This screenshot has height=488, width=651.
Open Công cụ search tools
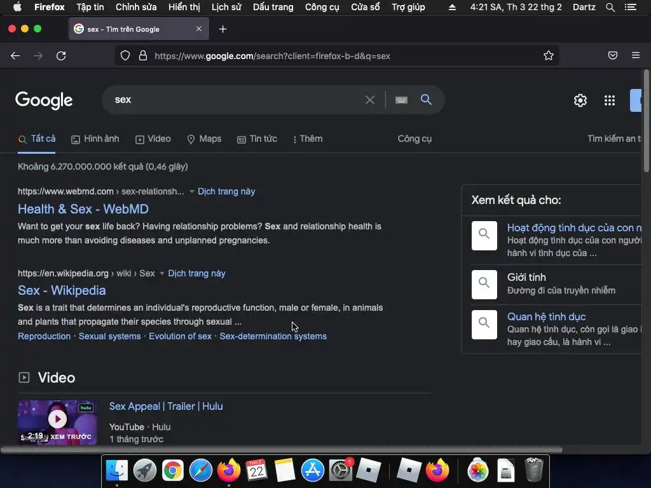point(415,139)
